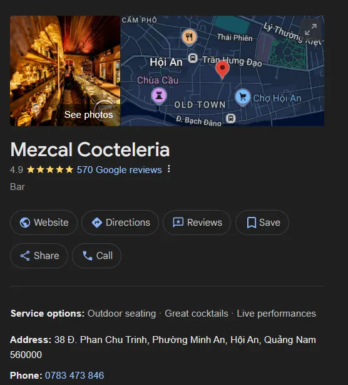Open the 570 Google reviews link
Viewport: 348px width, 385px height.
pyautogui.click(x=119, y=170)
